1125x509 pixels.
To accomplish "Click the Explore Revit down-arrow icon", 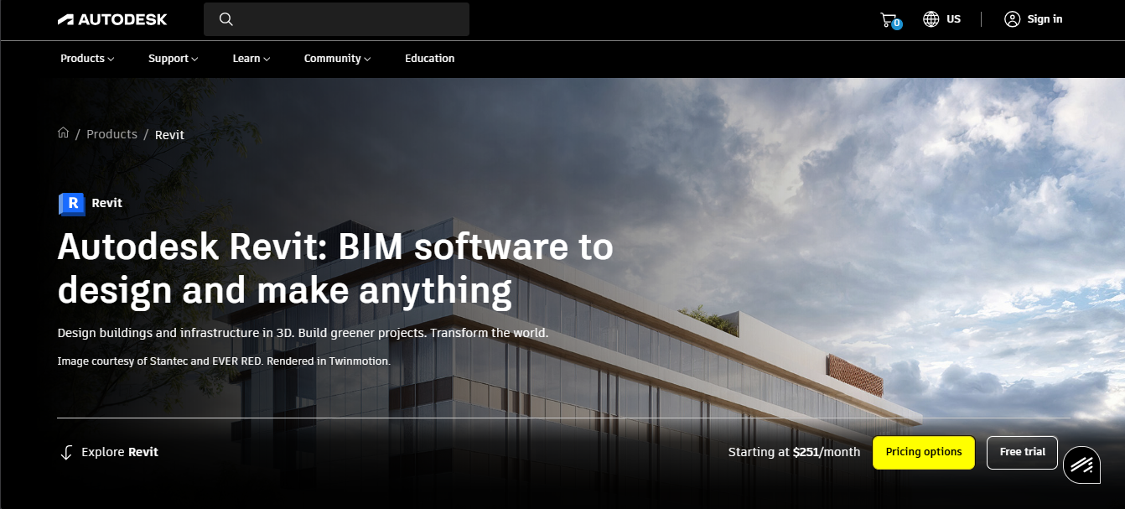I will point(66,452).
